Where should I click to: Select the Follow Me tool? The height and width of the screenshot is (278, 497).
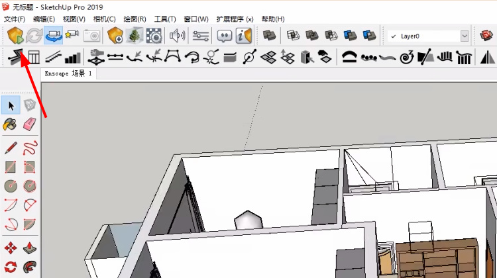click(x=30, y=267)
